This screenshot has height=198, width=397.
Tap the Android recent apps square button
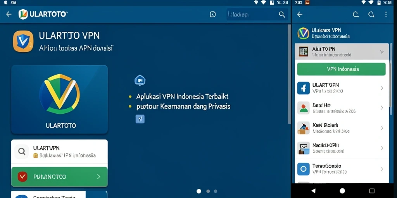click(372, 191)
